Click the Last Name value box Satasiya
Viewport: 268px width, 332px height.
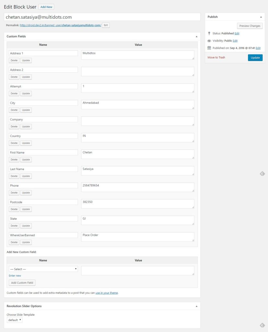(138, 171)
